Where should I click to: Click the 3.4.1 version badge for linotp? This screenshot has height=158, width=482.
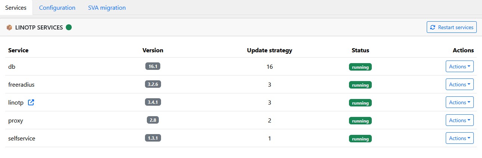(x=153, y=102)
